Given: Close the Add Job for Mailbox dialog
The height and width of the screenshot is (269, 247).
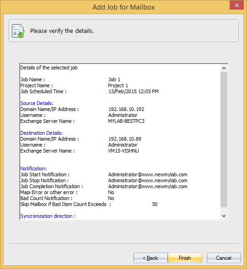Looking at the screenshot, I should pyautogui.click(x=236, y=5).
